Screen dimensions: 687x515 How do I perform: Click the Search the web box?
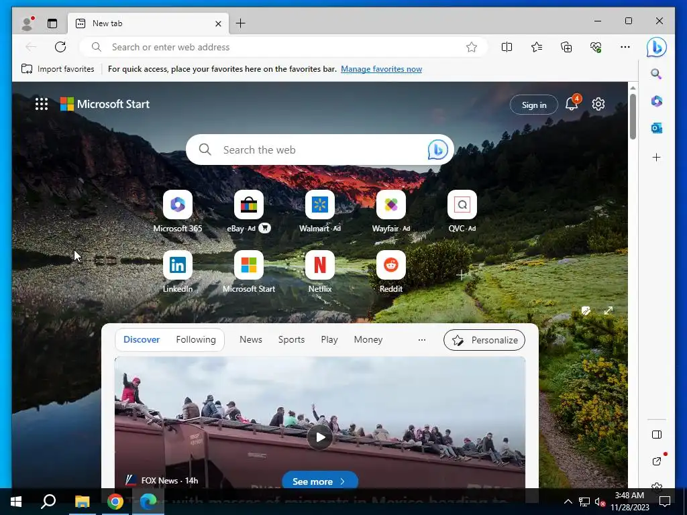point(320,150)
